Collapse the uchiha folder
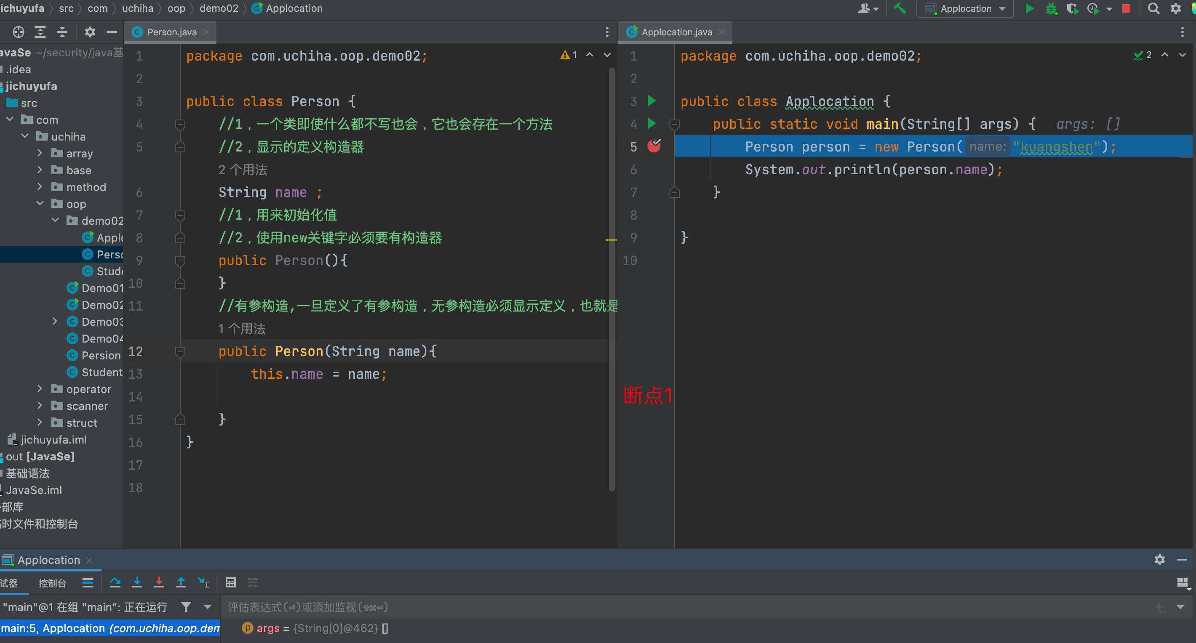The width and height of the screenshot is (1196, 643). coord(24,136)
